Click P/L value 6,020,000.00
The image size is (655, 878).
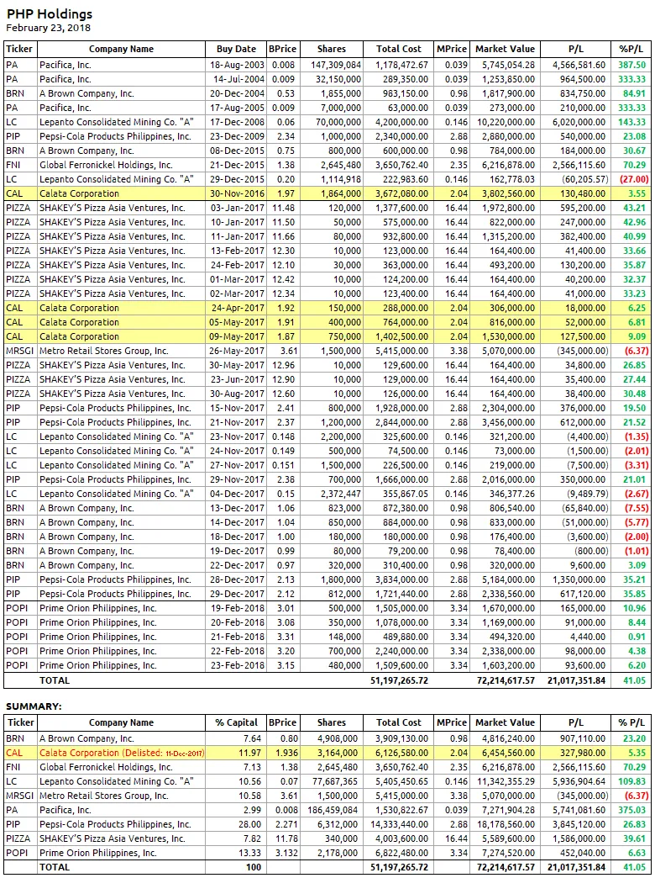pyautogui.click(x=579, y=122)
